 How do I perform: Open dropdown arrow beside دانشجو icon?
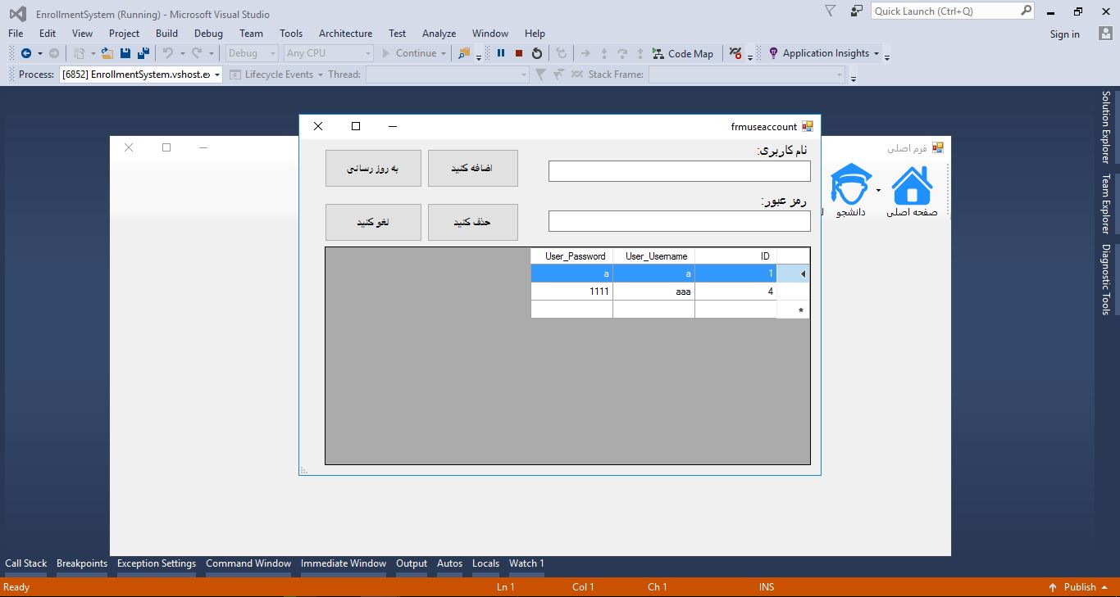click(877, 188)
